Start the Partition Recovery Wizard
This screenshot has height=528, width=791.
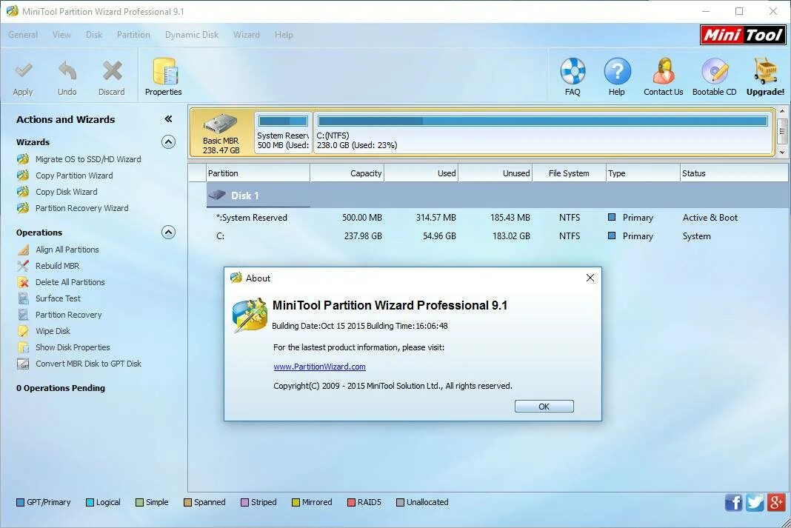pyautogui.click(x=81, y=208)
